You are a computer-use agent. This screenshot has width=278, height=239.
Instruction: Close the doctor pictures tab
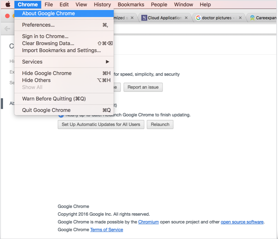coord(240,18)
